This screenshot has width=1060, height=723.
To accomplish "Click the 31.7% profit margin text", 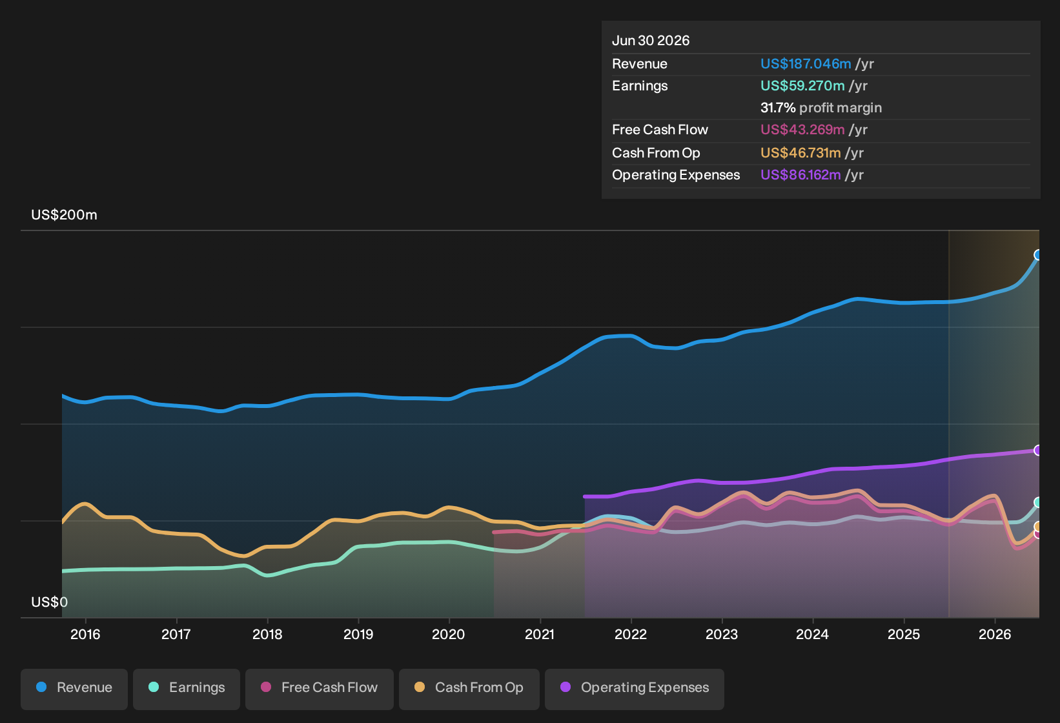I will point(821,108).
